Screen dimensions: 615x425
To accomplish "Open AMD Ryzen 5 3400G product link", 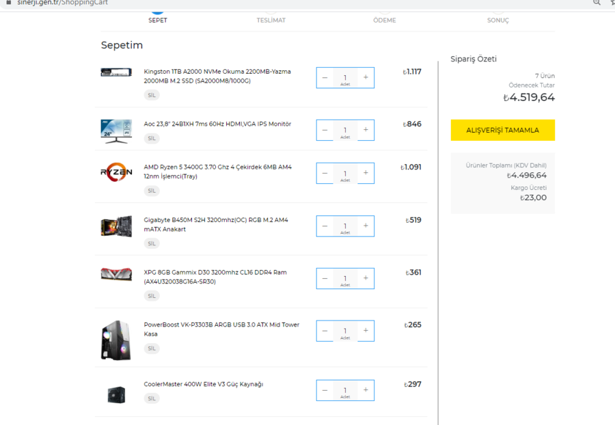I will (x=218, y=172).
